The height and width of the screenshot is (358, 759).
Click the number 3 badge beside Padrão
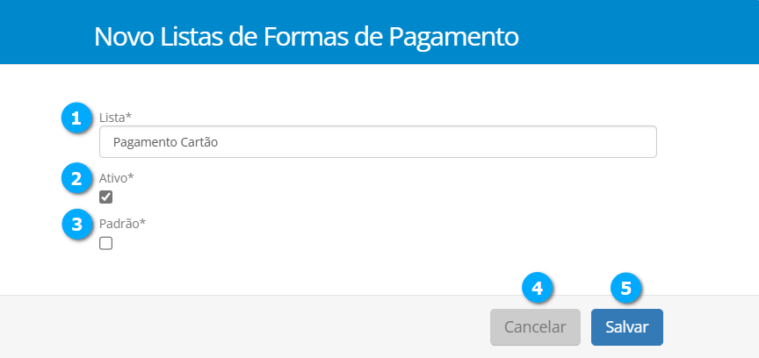pos(76,224)
